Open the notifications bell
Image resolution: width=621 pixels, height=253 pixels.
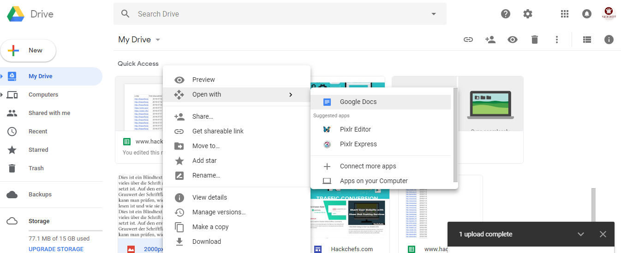pyautogui.click(x=587, y=14)
